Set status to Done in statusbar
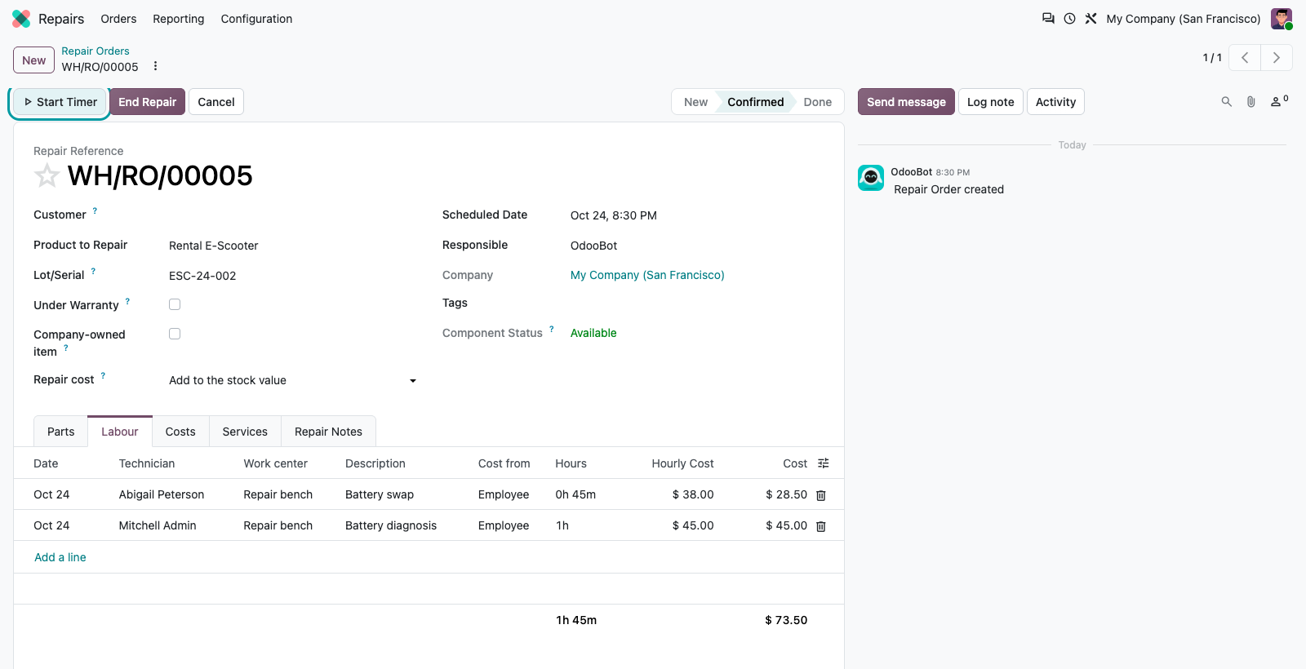 tap(817, 102)
